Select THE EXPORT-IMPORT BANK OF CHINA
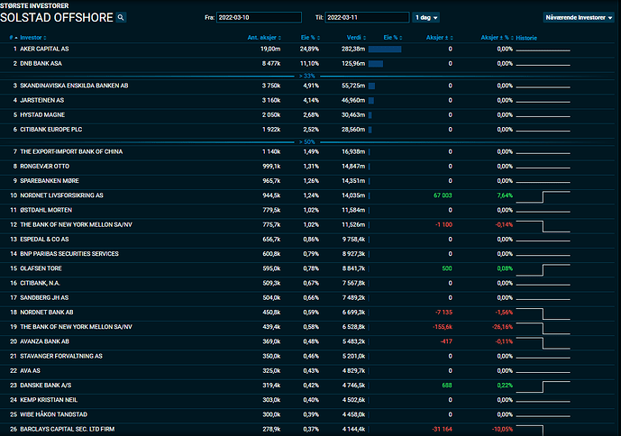Screen dimensions: 621x436 coord(71,151)
